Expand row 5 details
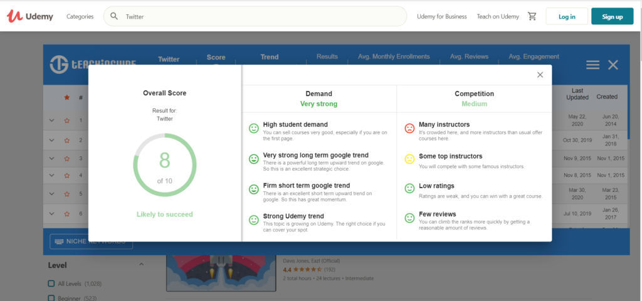 (51, 194)
